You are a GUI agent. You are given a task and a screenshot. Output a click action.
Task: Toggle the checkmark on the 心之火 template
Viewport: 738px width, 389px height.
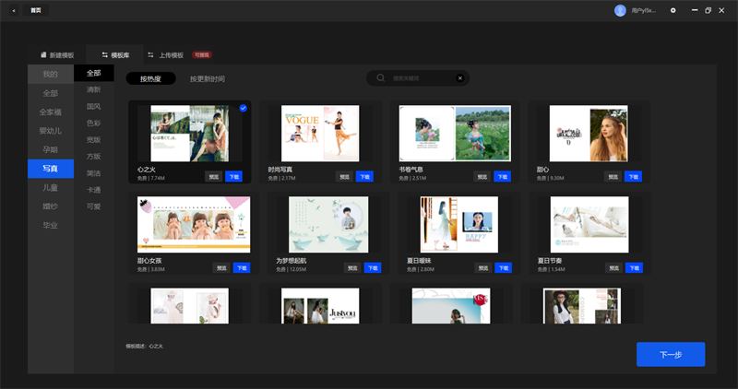243,108
